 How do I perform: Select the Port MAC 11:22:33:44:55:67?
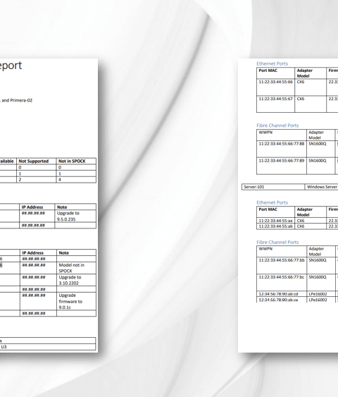pos(275,99)
